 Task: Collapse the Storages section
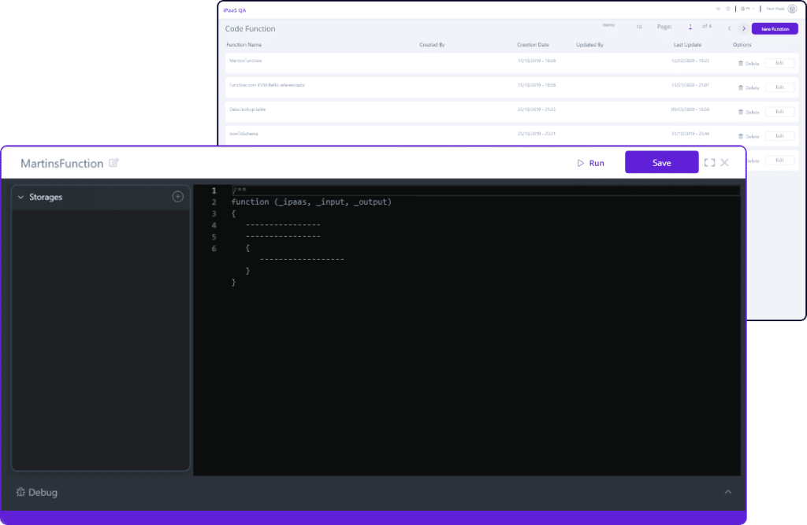click(x=21, y=197)
